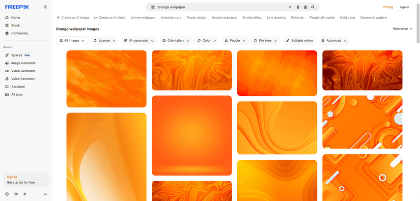420x201 pixels.
Task: Expand the All images dropdown
Action: click(x=72, y=41)
